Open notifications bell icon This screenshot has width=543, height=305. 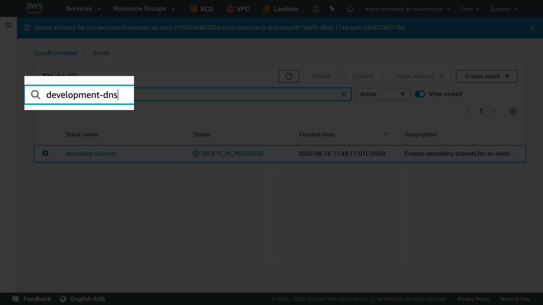[x=350, y=9]
